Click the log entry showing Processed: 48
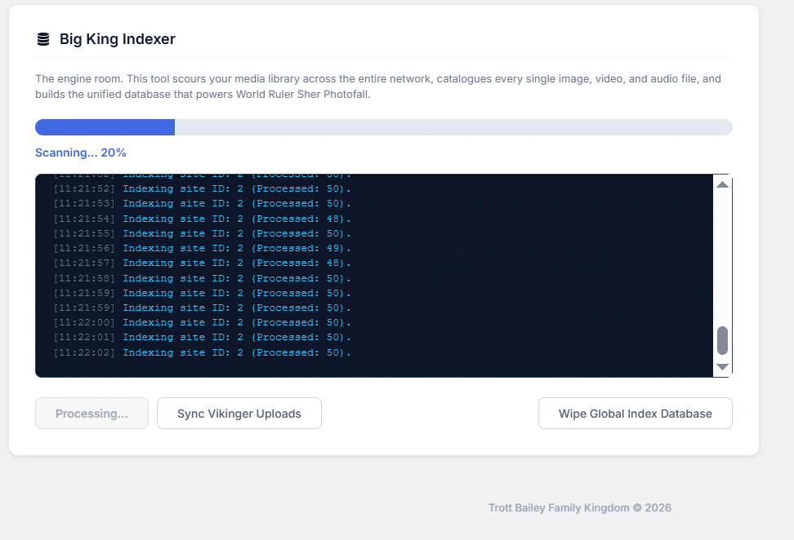The height and width of the screenshot is (540, 794). pos(202,218)
